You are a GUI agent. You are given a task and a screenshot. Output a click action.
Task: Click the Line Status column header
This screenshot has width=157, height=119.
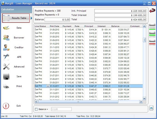point(40,26)
